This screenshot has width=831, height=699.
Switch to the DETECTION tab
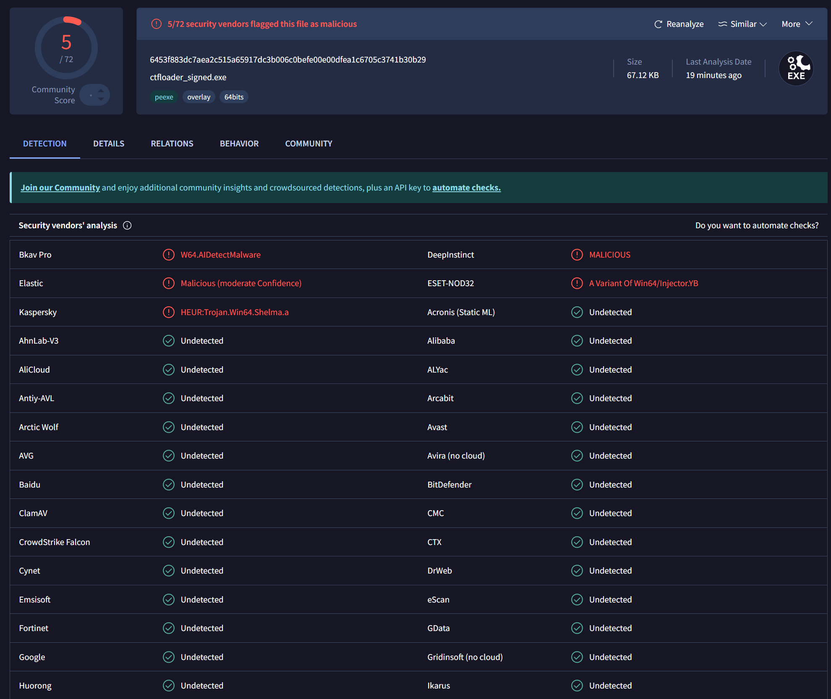pos(45,143)
